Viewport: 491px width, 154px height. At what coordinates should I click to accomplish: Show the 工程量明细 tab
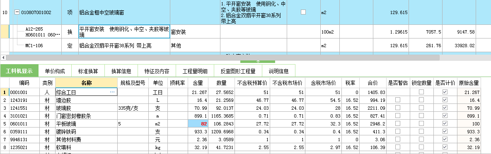coord(195,71)
